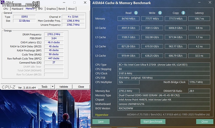Click the CPU Stepping field B0

click(164, 69)
